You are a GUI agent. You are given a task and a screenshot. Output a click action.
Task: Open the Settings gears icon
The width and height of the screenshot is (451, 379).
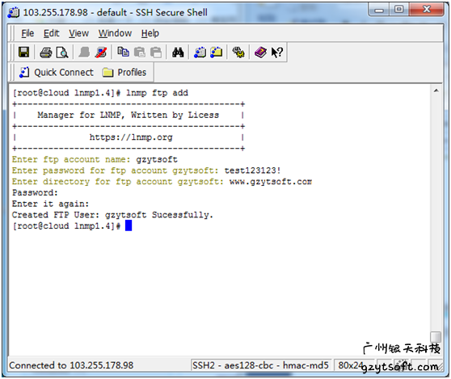[238, 53]
